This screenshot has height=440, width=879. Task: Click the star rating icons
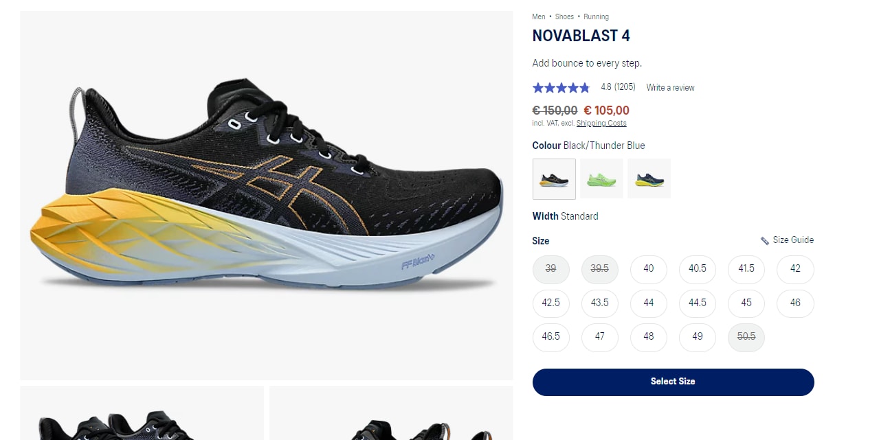click(561, 88)
